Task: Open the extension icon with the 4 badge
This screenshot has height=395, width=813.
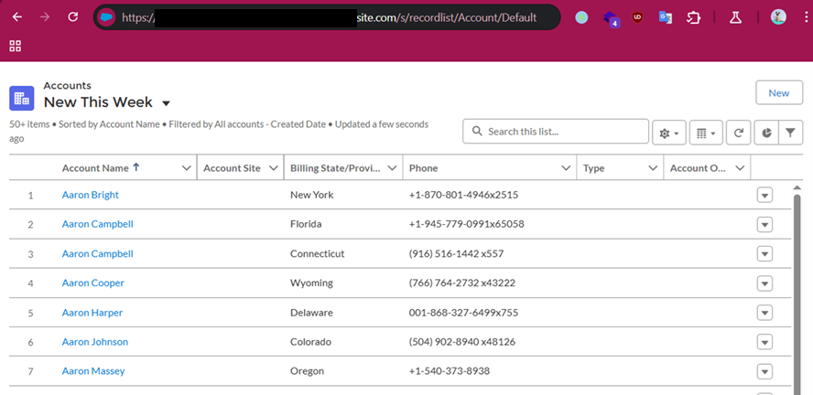Action: tap(611, 18)
